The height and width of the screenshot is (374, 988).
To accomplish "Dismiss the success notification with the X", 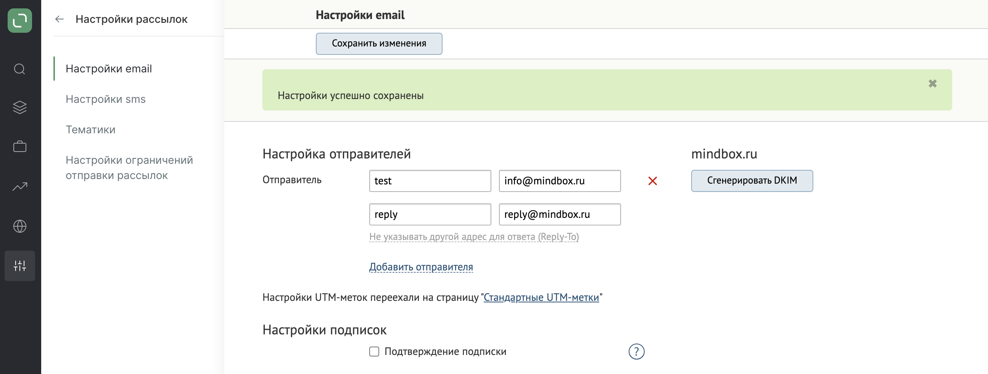I will click(x=932, y=83).
